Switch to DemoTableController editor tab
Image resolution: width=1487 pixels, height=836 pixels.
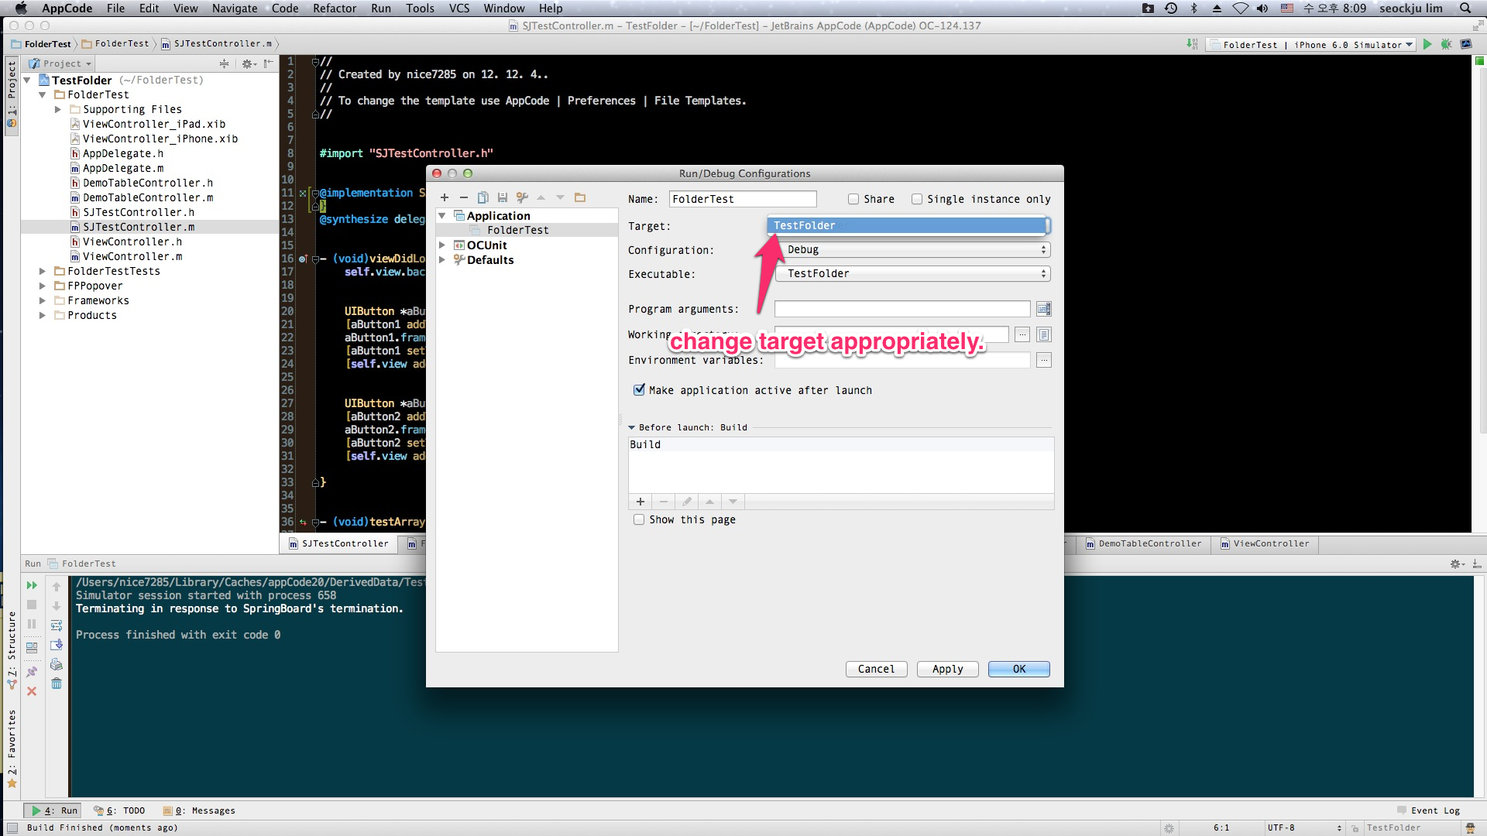pyautogui.click(x=1144, y=543)
